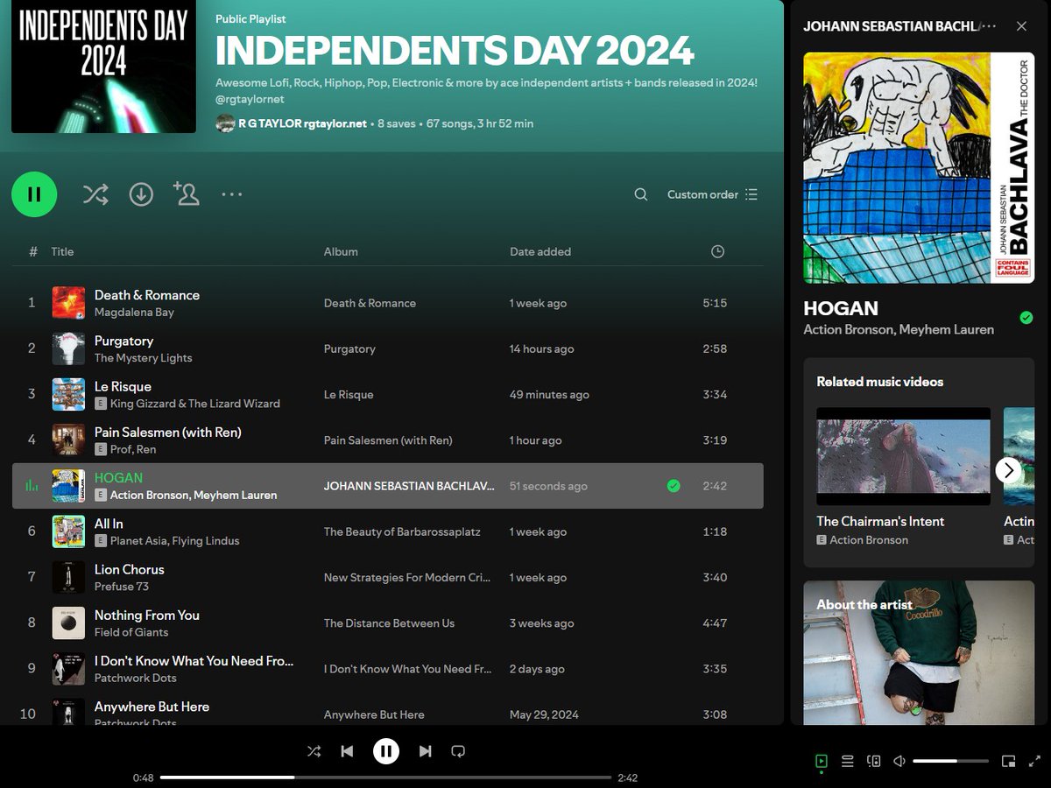Open the Connect to a device panel
1051x788 pixels.
pyautogui.click(x=873, y=761)
